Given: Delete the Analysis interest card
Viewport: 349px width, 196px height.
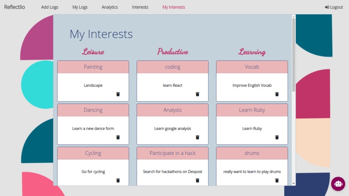Looking at the screenshot, I should 197,137.
